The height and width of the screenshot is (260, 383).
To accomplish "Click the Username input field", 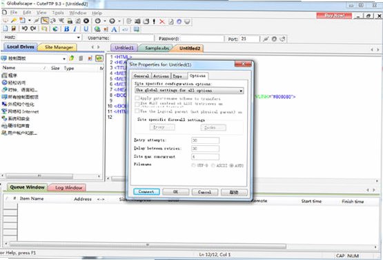I will (132, 38).
